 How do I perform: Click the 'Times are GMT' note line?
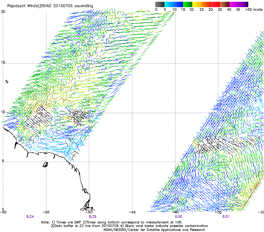pos(111,222)
